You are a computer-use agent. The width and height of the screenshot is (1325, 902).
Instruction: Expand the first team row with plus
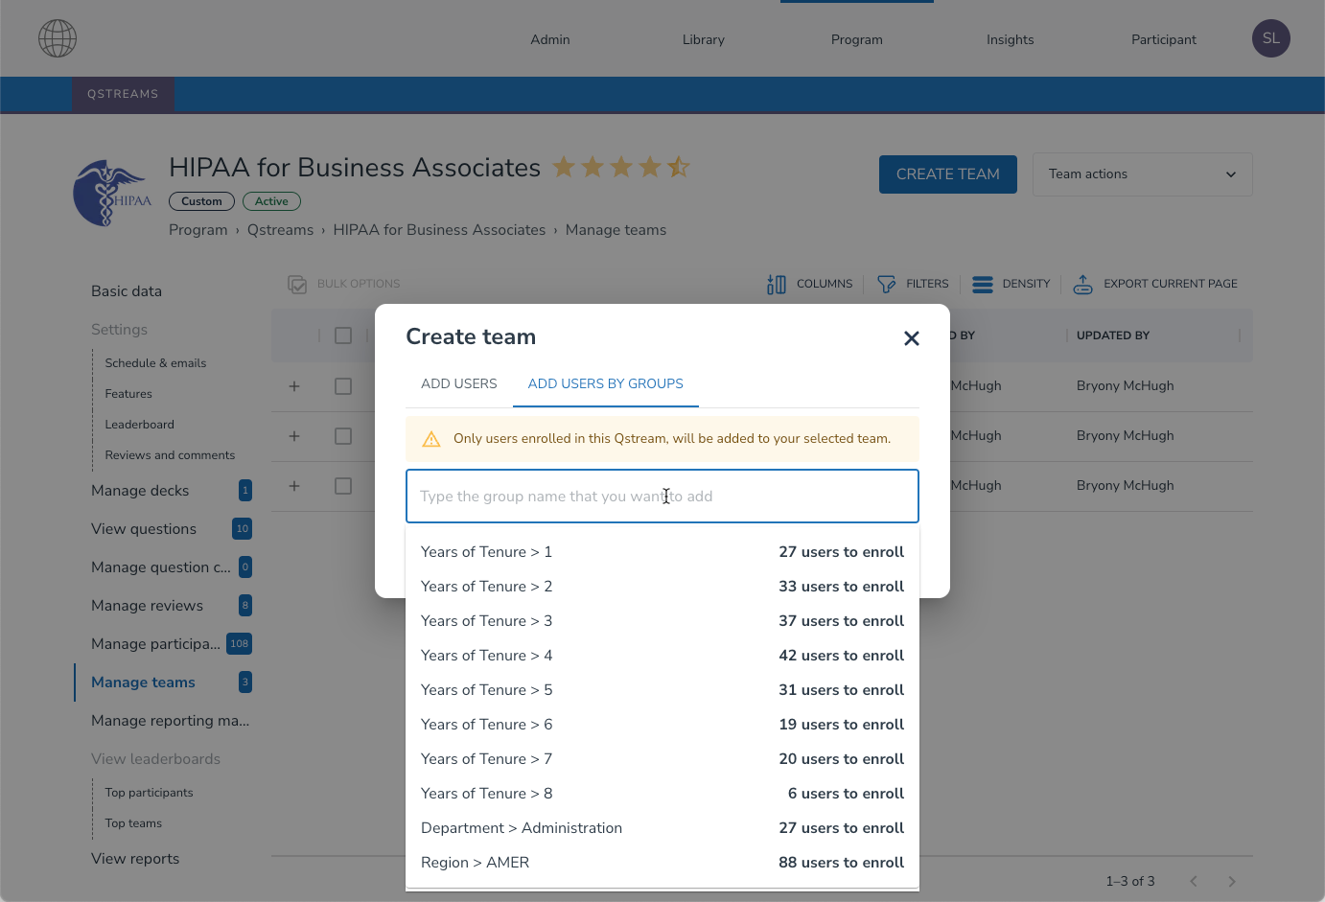coord(294,386)
